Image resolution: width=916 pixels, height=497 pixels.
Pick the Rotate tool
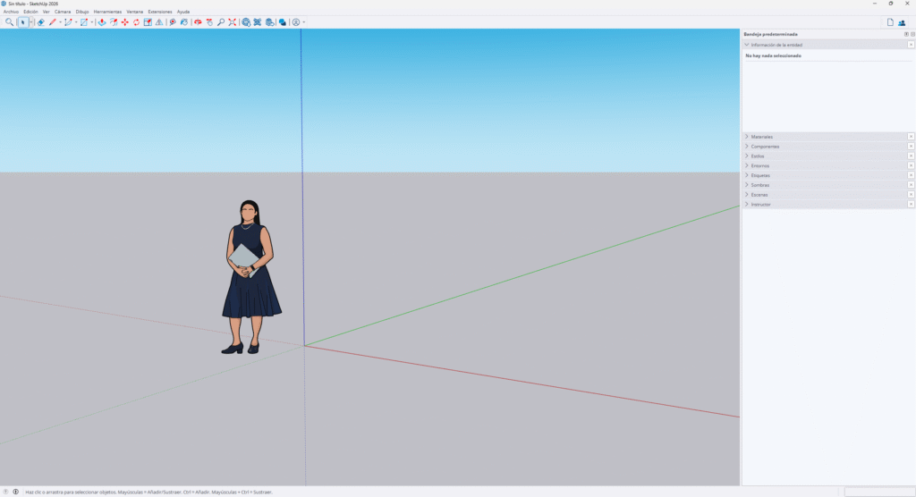pyautogui.click(x=136, y=21)
